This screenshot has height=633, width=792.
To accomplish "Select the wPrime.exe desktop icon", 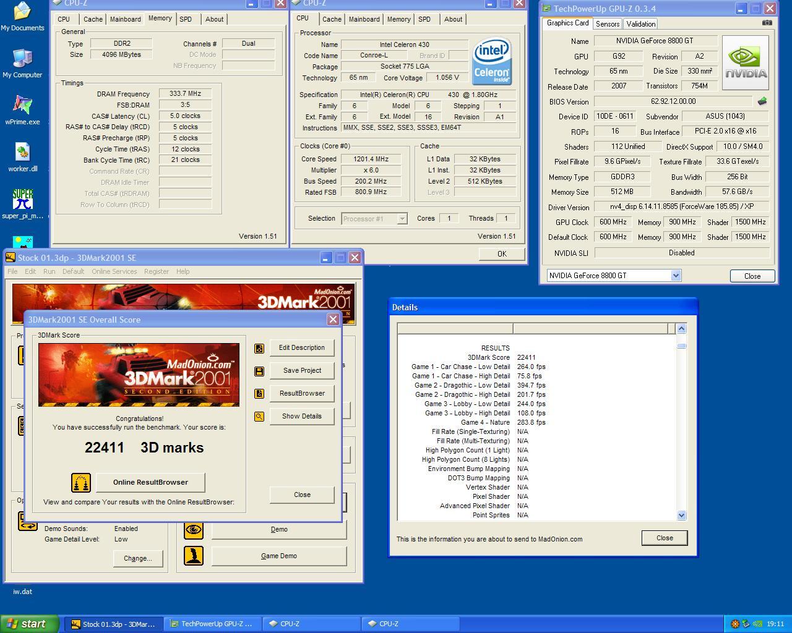I will 22,110.
